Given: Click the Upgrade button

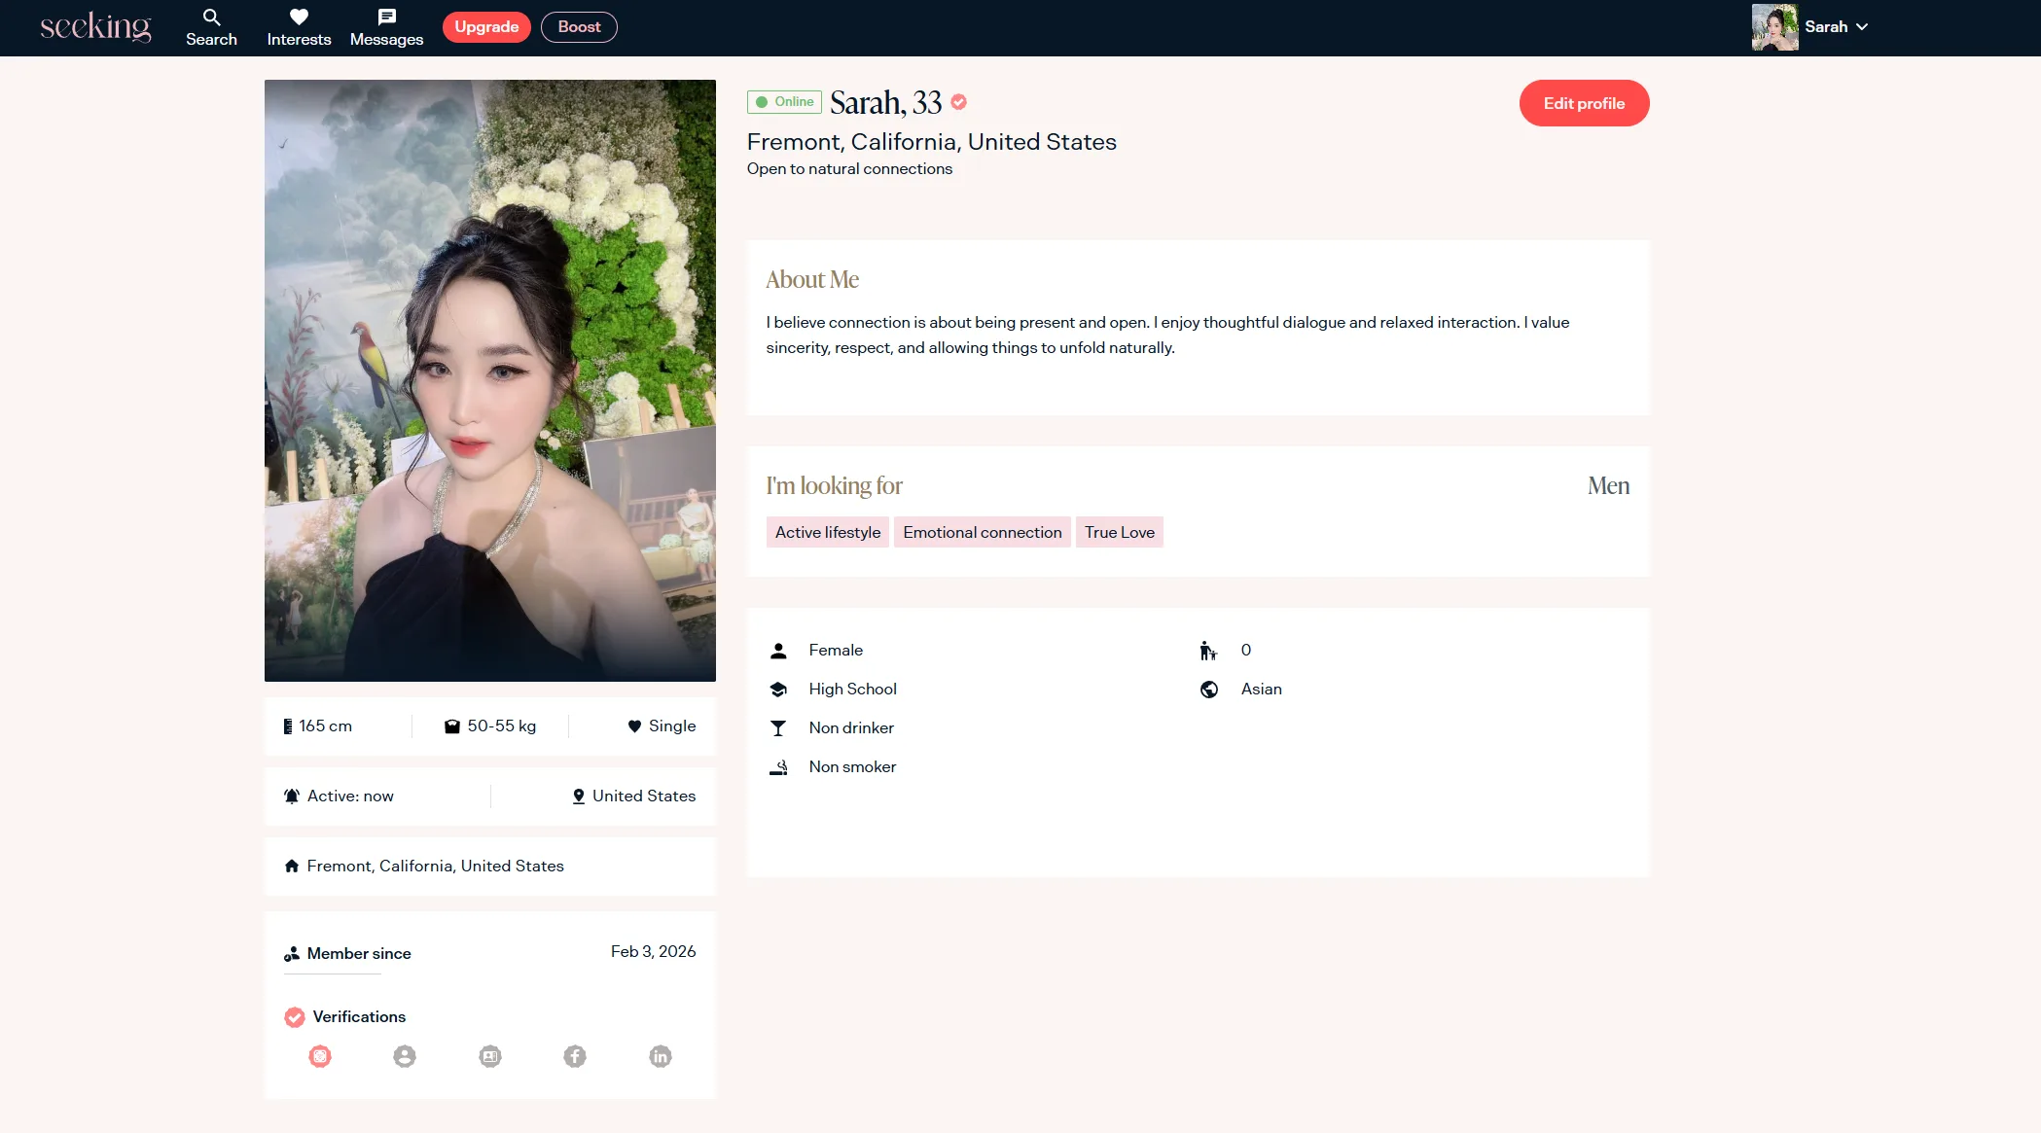Looking at the screenshot, I should pyautogui.click(x=486, y=27).
